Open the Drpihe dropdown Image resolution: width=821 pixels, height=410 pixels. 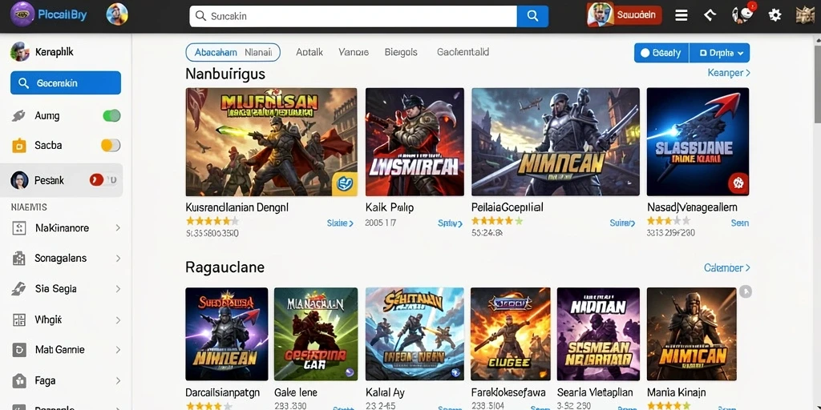719,53
